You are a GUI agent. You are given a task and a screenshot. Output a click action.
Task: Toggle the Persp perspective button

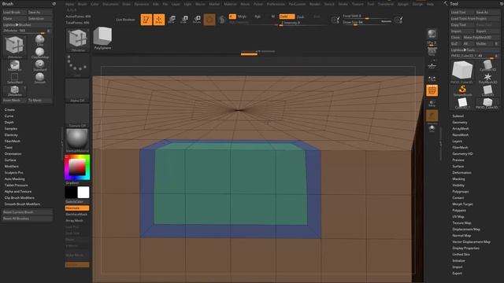432,50
